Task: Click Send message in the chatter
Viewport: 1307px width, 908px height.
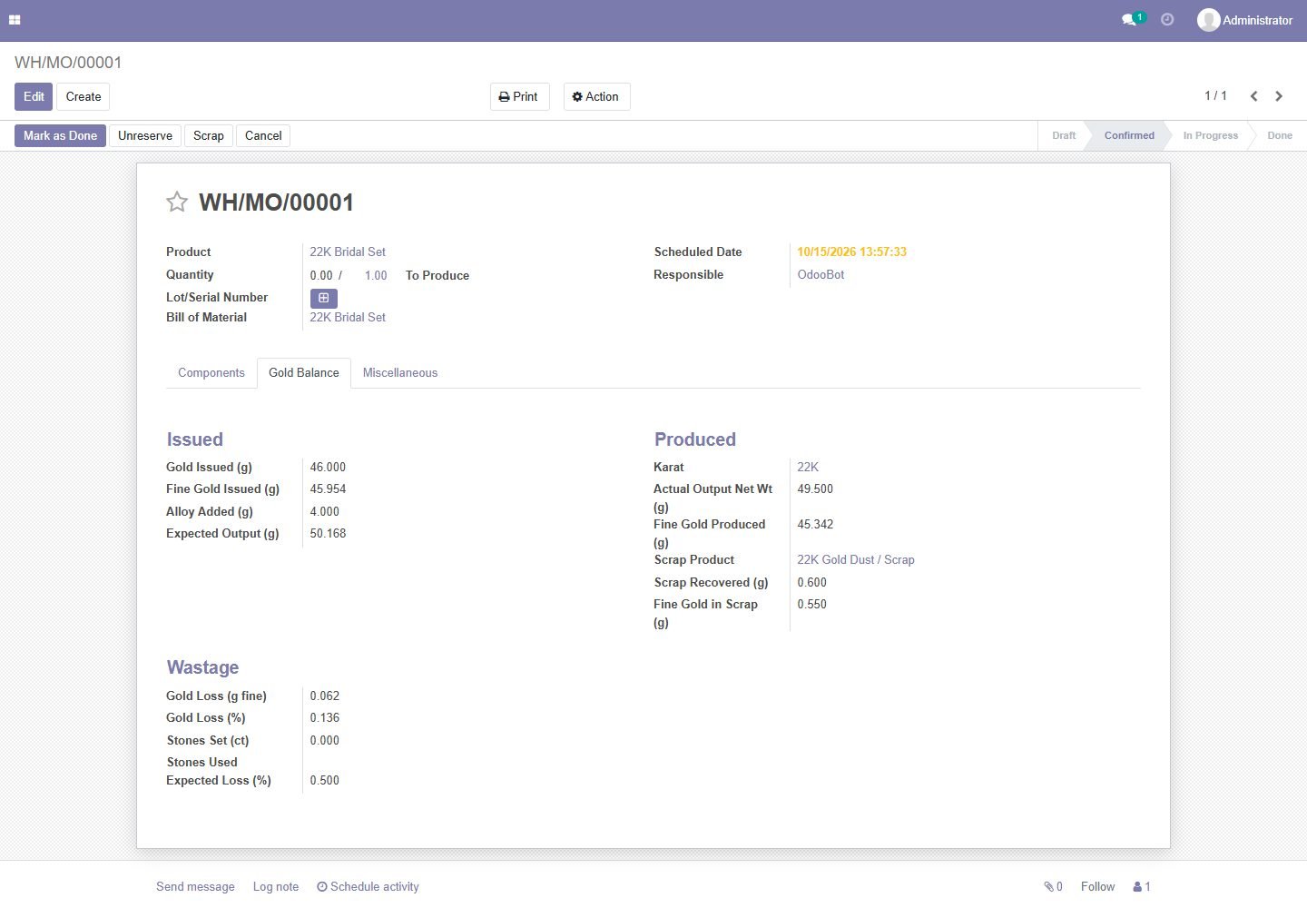Action: pyautogui.click(x=195, y=887)
